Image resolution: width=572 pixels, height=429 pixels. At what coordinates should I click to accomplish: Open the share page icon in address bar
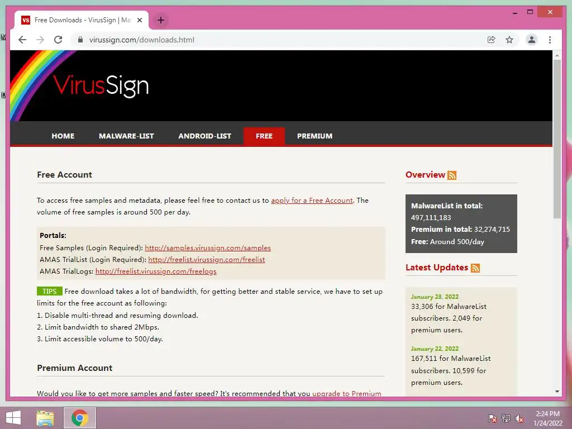pos(492,40)
